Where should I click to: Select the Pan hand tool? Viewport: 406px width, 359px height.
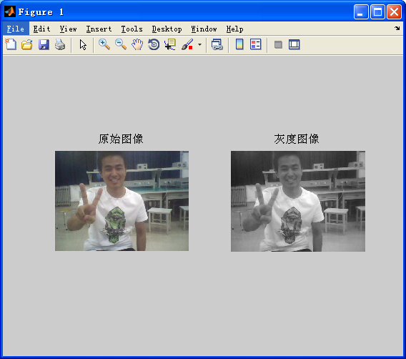coord(137,44)
